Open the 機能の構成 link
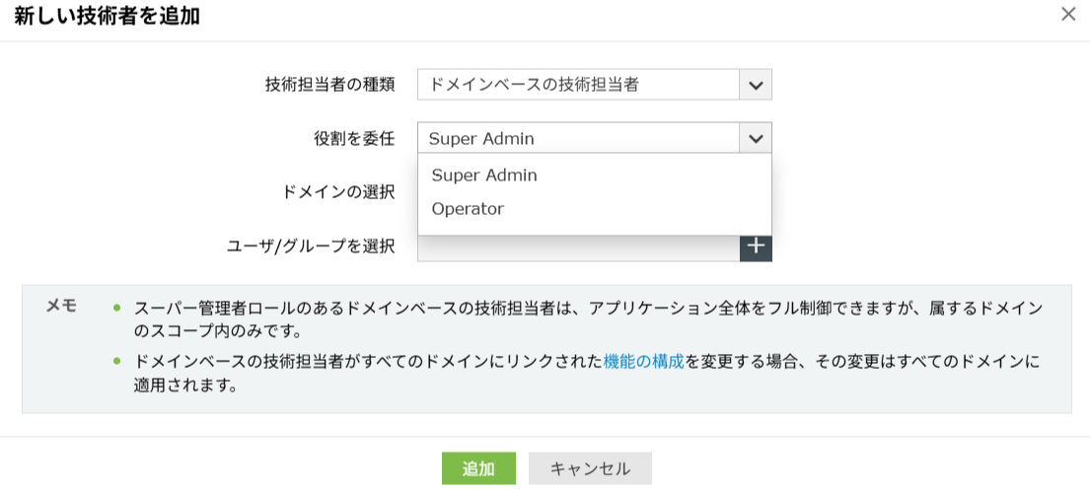The width and height of the screenshot is (1090, 495). tap(645, 362)
